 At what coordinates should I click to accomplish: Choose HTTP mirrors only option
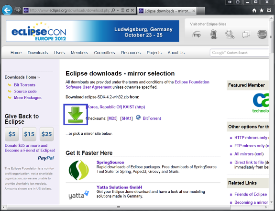pos(251,138)
